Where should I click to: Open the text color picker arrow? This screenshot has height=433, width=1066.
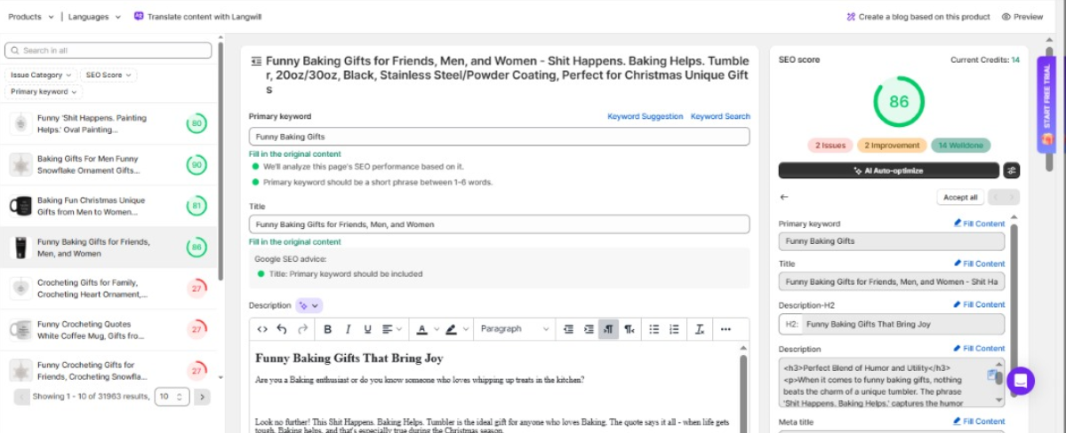436,329
